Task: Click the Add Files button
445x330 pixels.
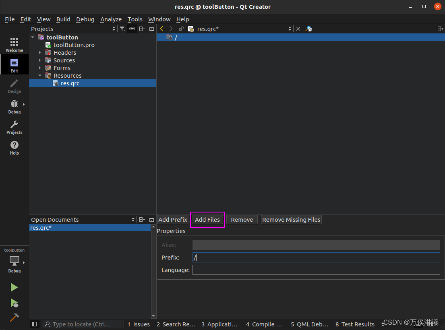Action: (207, 220)
